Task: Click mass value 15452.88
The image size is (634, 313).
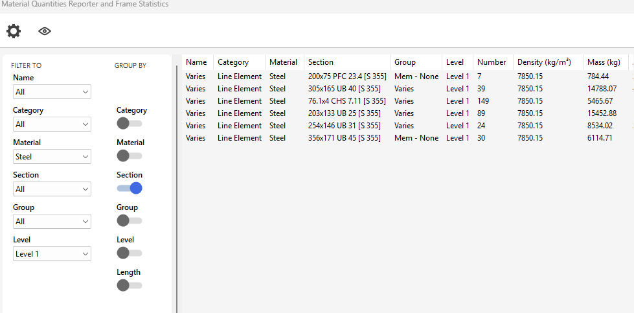Action: (602, 113)
